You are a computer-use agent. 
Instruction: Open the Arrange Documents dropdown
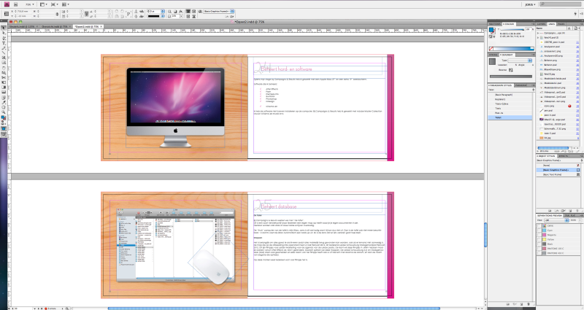(x=66, y=4)
